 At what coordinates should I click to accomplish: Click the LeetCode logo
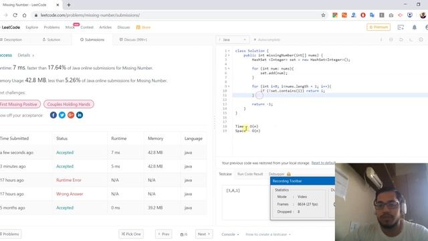tap(11, 27)
